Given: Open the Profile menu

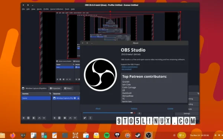Looking at the screenshot, I should pyautogui.click(x=46, y=9).
